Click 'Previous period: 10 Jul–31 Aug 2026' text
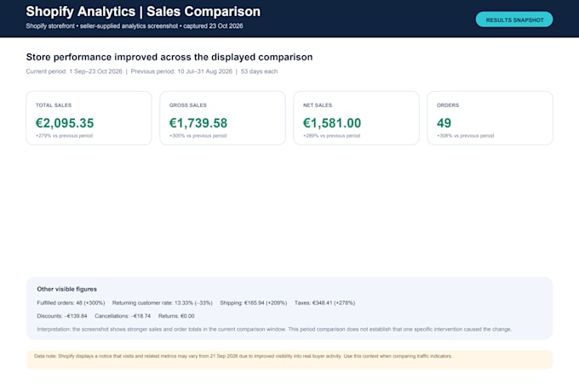Image resolution: width=579 pixels, height=390 pixels. (x=181, y=71)
